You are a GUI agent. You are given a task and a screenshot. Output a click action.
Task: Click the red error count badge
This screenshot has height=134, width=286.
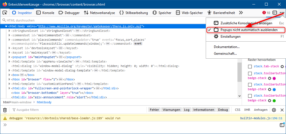click(266, 13)
